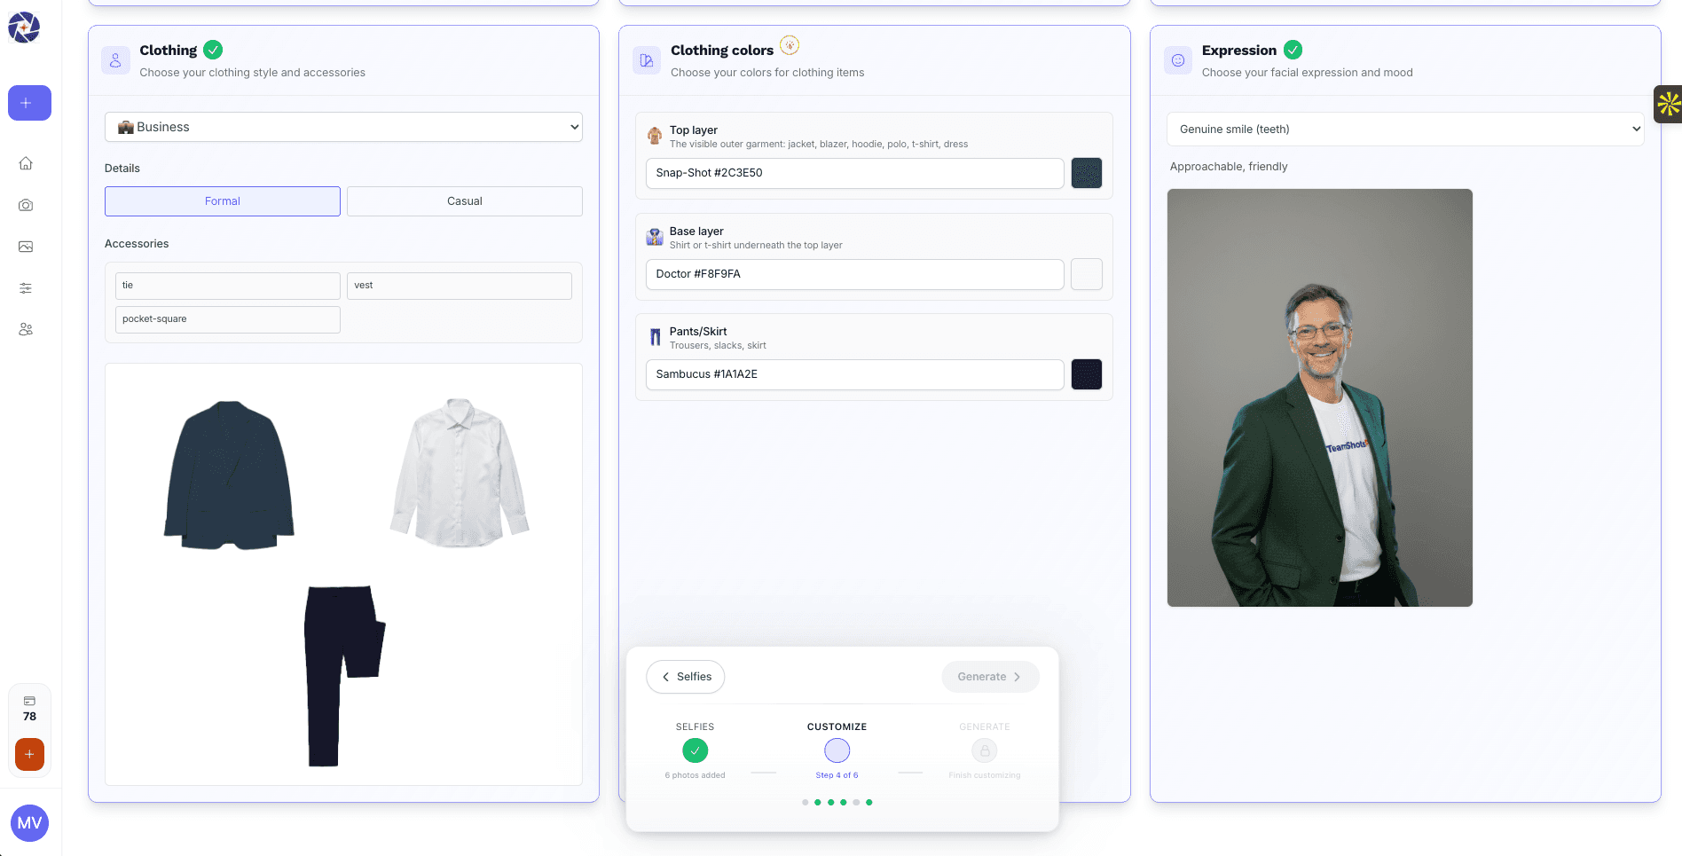The width and height of the screenshot is (1682, 856).
Task: Open the top layer color swatch
Action: coord(1086,173)
